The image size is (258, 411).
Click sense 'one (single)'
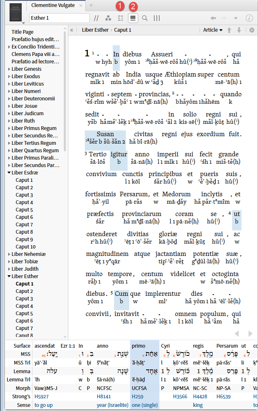click(x=145, y=405)
